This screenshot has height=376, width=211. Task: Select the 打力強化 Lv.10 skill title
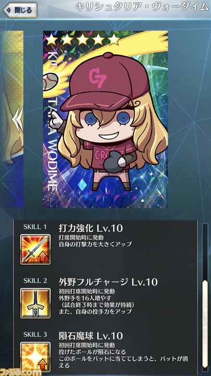pos(91,228)
